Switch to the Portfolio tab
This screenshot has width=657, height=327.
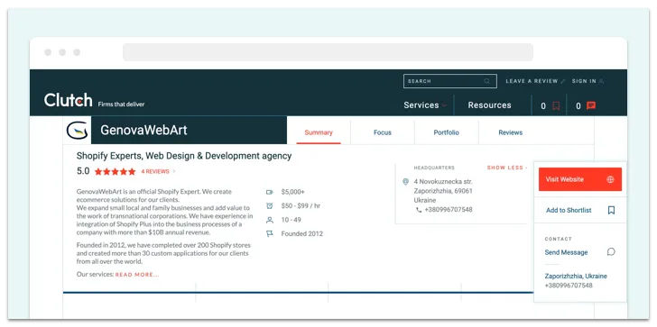(x=446, y=132)
